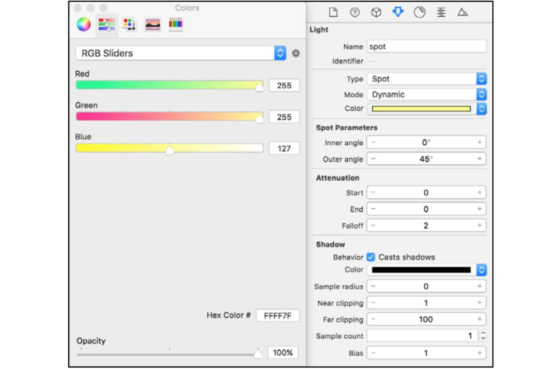The width and height of the screenshot is (549, 369).
Task: Open the Quick Help inspector icon
Action: coord(355,12)
